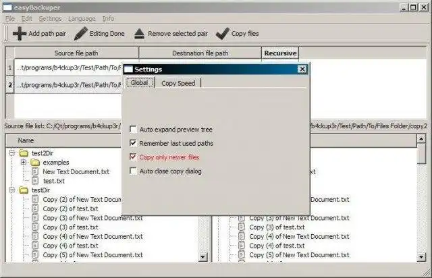Click down arrow of source list scrollbar
Screen dimensions: 432x278
[202, 257]
